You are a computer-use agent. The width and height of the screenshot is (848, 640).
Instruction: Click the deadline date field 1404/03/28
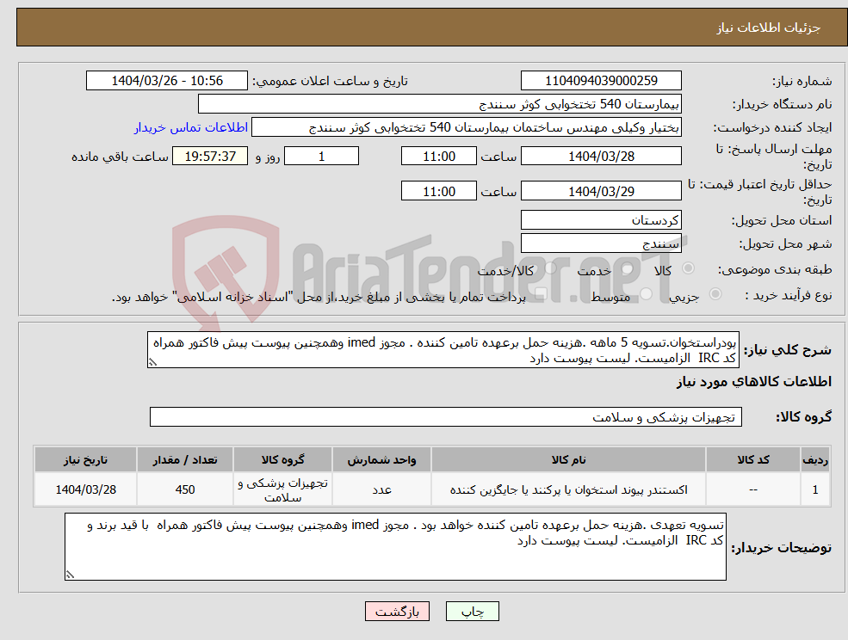click(600, 156)
